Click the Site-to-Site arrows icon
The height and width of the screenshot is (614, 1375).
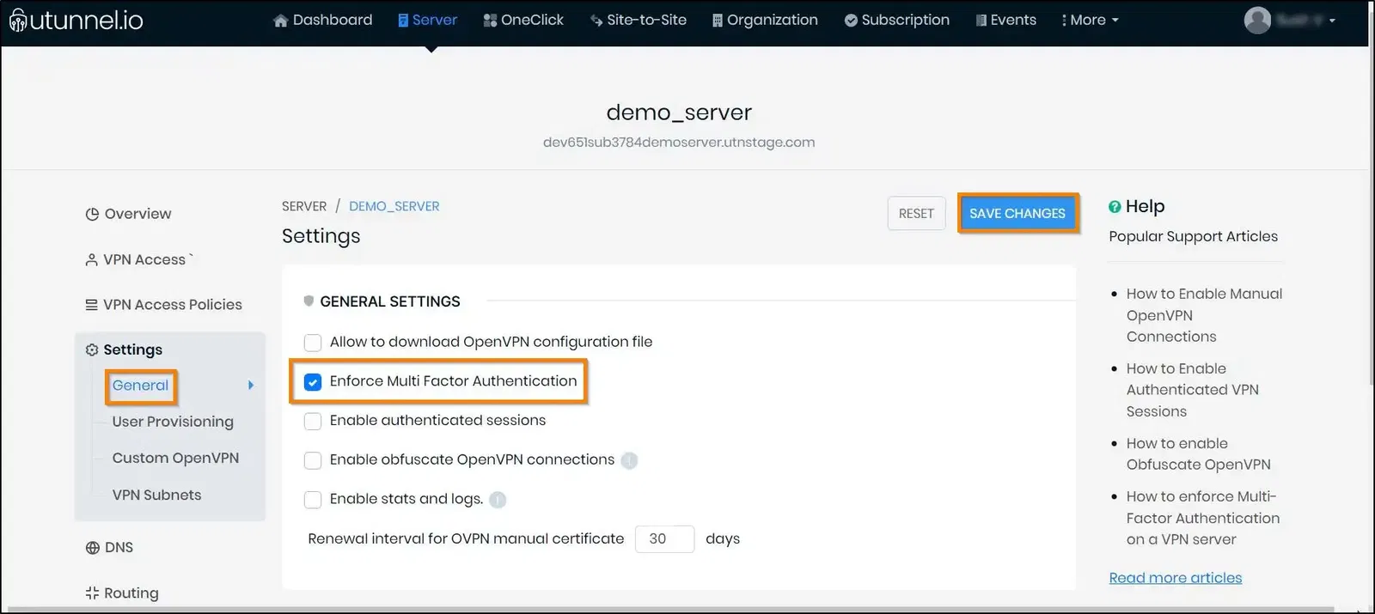pos(596,21)
